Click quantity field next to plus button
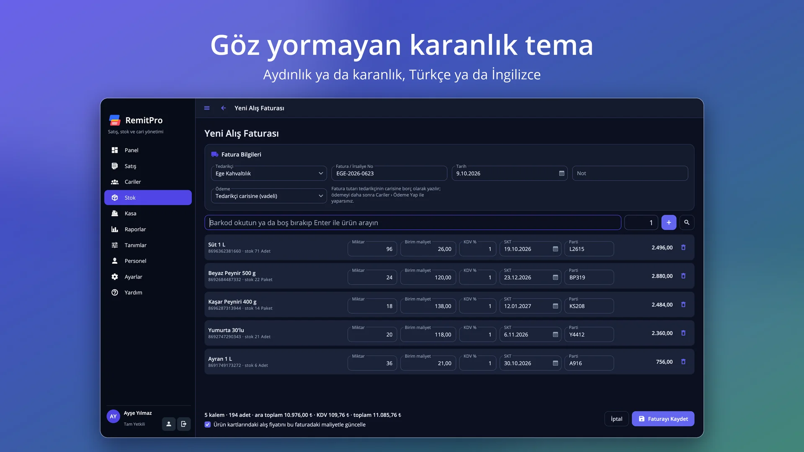Image resolution: width=804 pixels, height=452 pixels. tap(641, 223)
